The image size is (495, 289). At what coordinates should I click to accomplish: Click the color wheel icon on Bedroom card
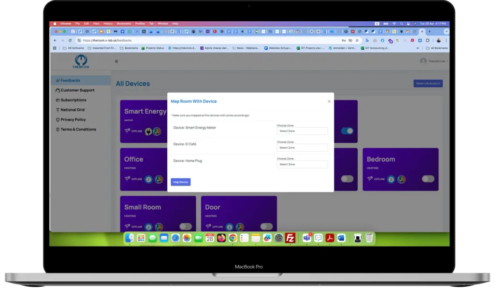click(x=401, y=179)
